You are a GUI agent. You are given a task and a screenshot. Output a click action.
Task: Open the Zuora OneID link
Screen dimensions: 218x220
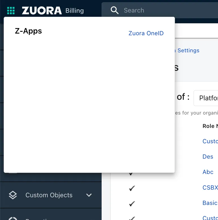[146, 33]
